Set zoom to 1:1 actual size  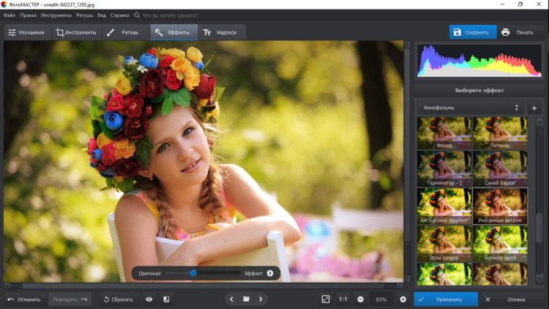point(343,299)
